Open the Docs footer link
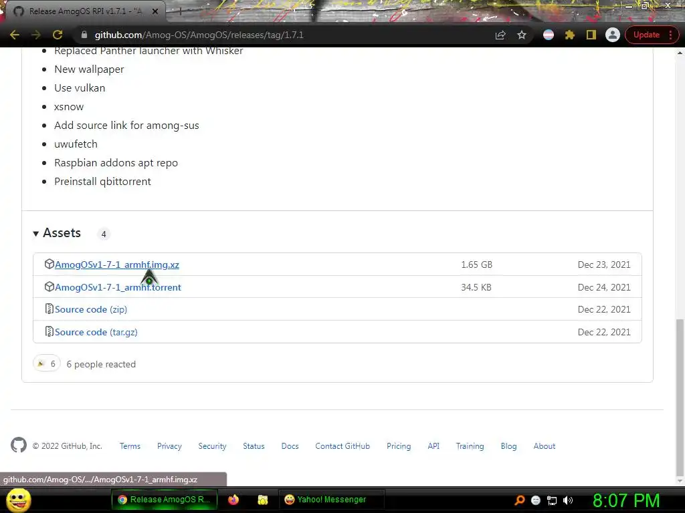This screenshot has height=513, width=685. (290, 446)
